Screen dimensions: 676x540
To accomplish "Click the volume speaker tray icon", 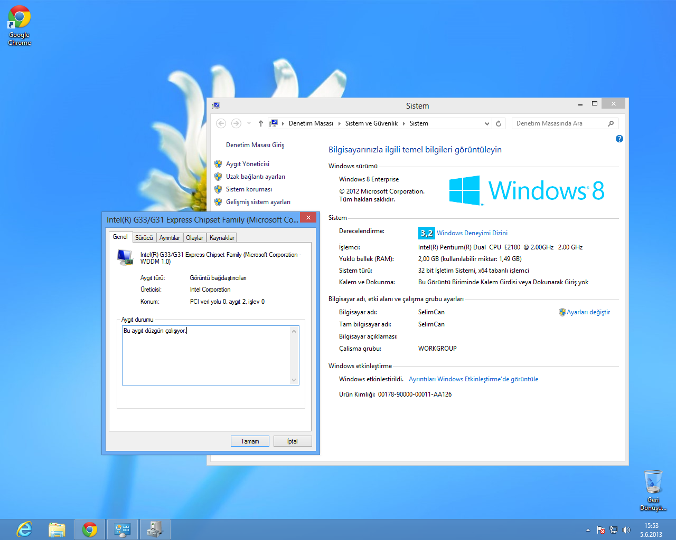I will pyautogui.click(x=626, y=530).
